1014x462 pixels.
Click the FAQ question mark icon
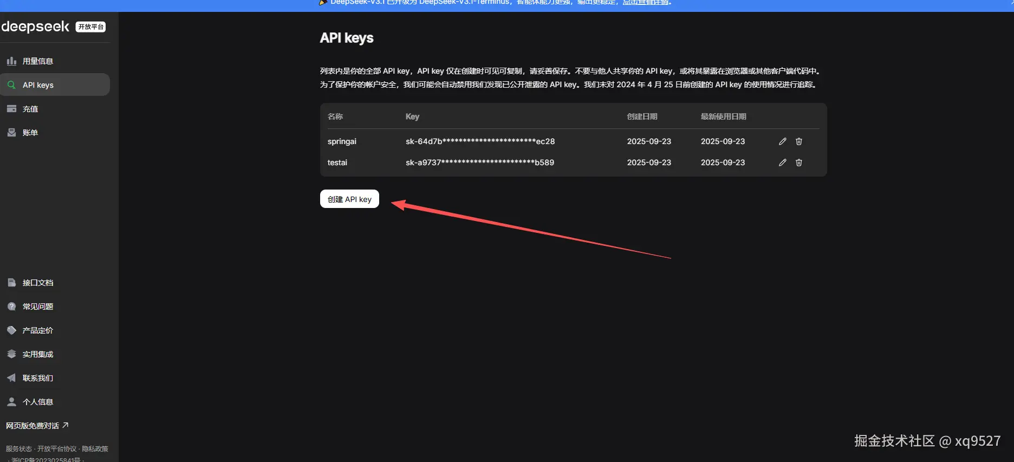(x=11, y=307)
